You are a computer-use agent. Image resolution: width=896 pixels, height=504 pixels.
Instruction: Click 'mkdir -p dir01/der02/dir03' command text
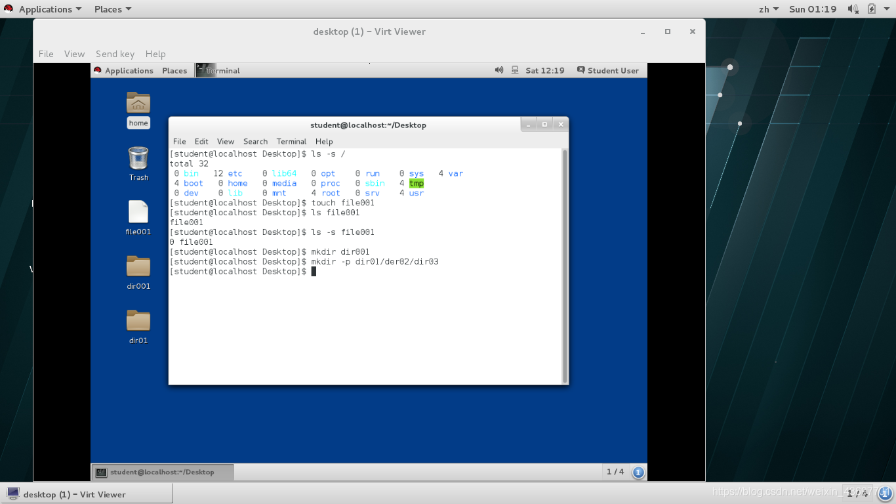(375, 261)
